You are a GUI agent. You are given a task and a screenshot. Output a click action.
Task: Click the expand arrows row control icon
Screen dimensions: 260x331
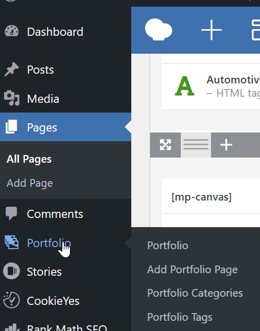166,145
